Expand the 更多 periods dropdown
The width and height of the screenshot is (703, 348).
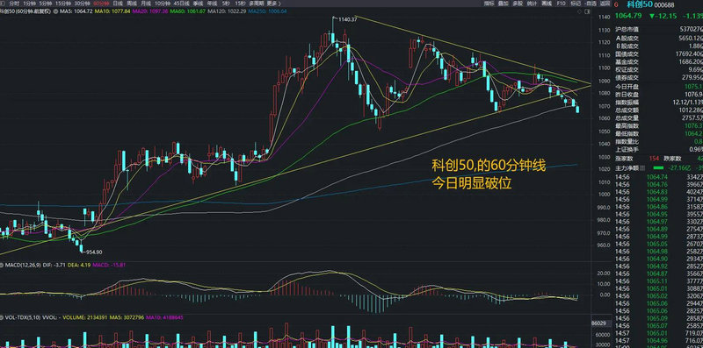point(274,4)
